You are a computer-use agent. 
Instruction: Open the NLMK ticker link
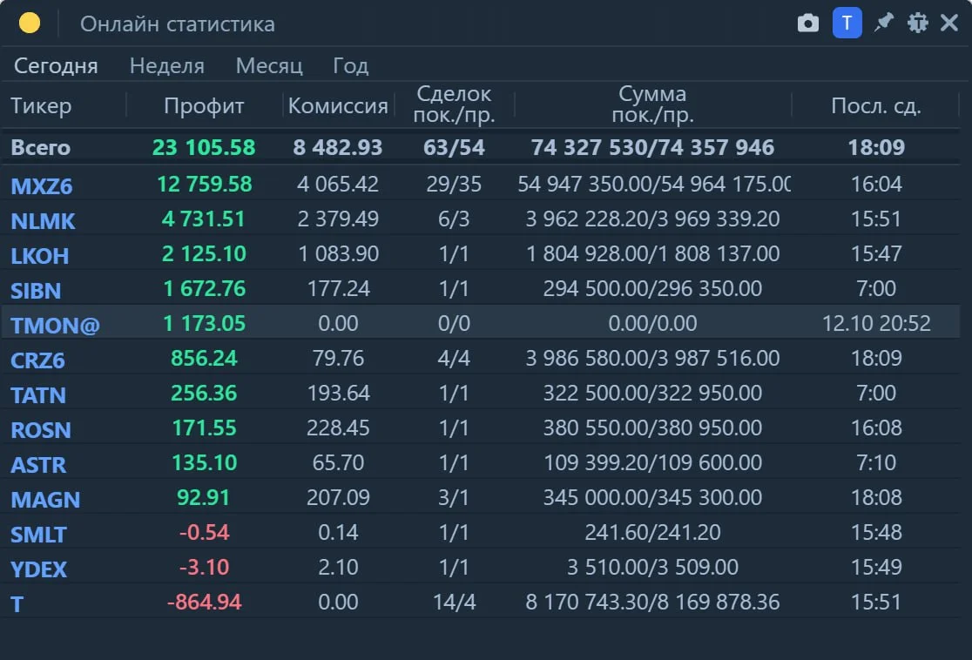(x=43, y=220)
